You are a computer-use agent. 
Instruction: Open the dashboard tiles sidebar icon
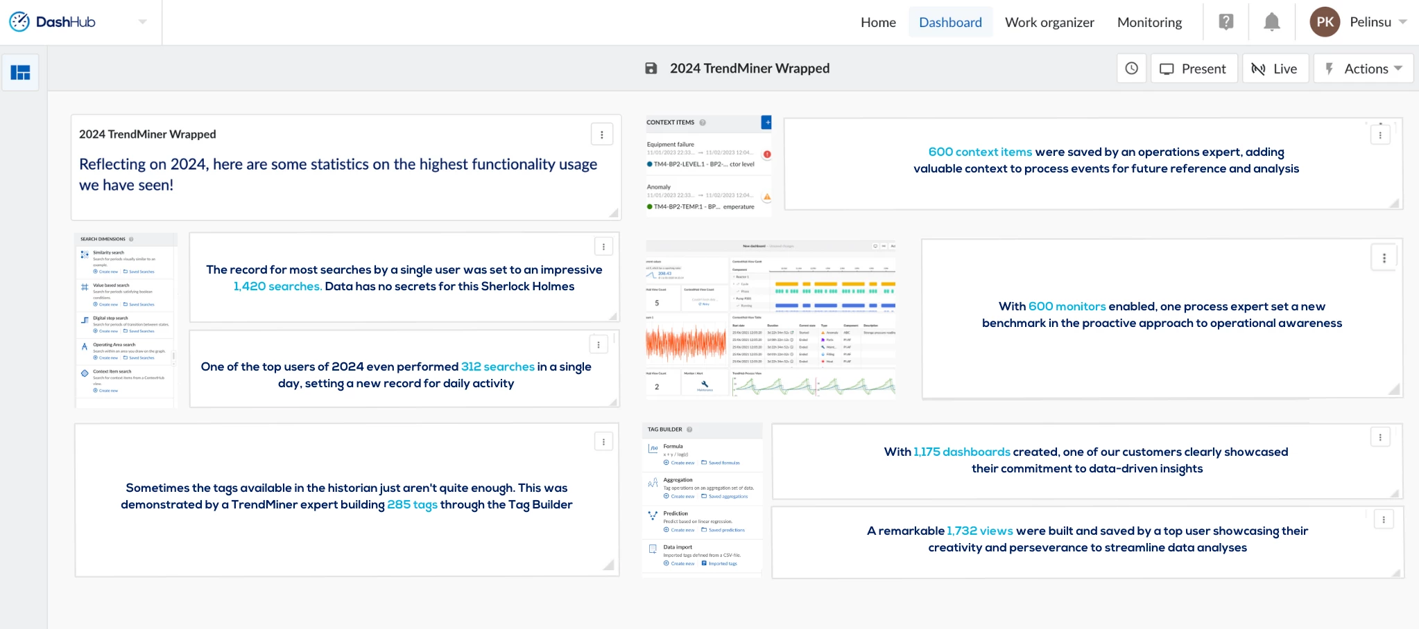[20, 72]
